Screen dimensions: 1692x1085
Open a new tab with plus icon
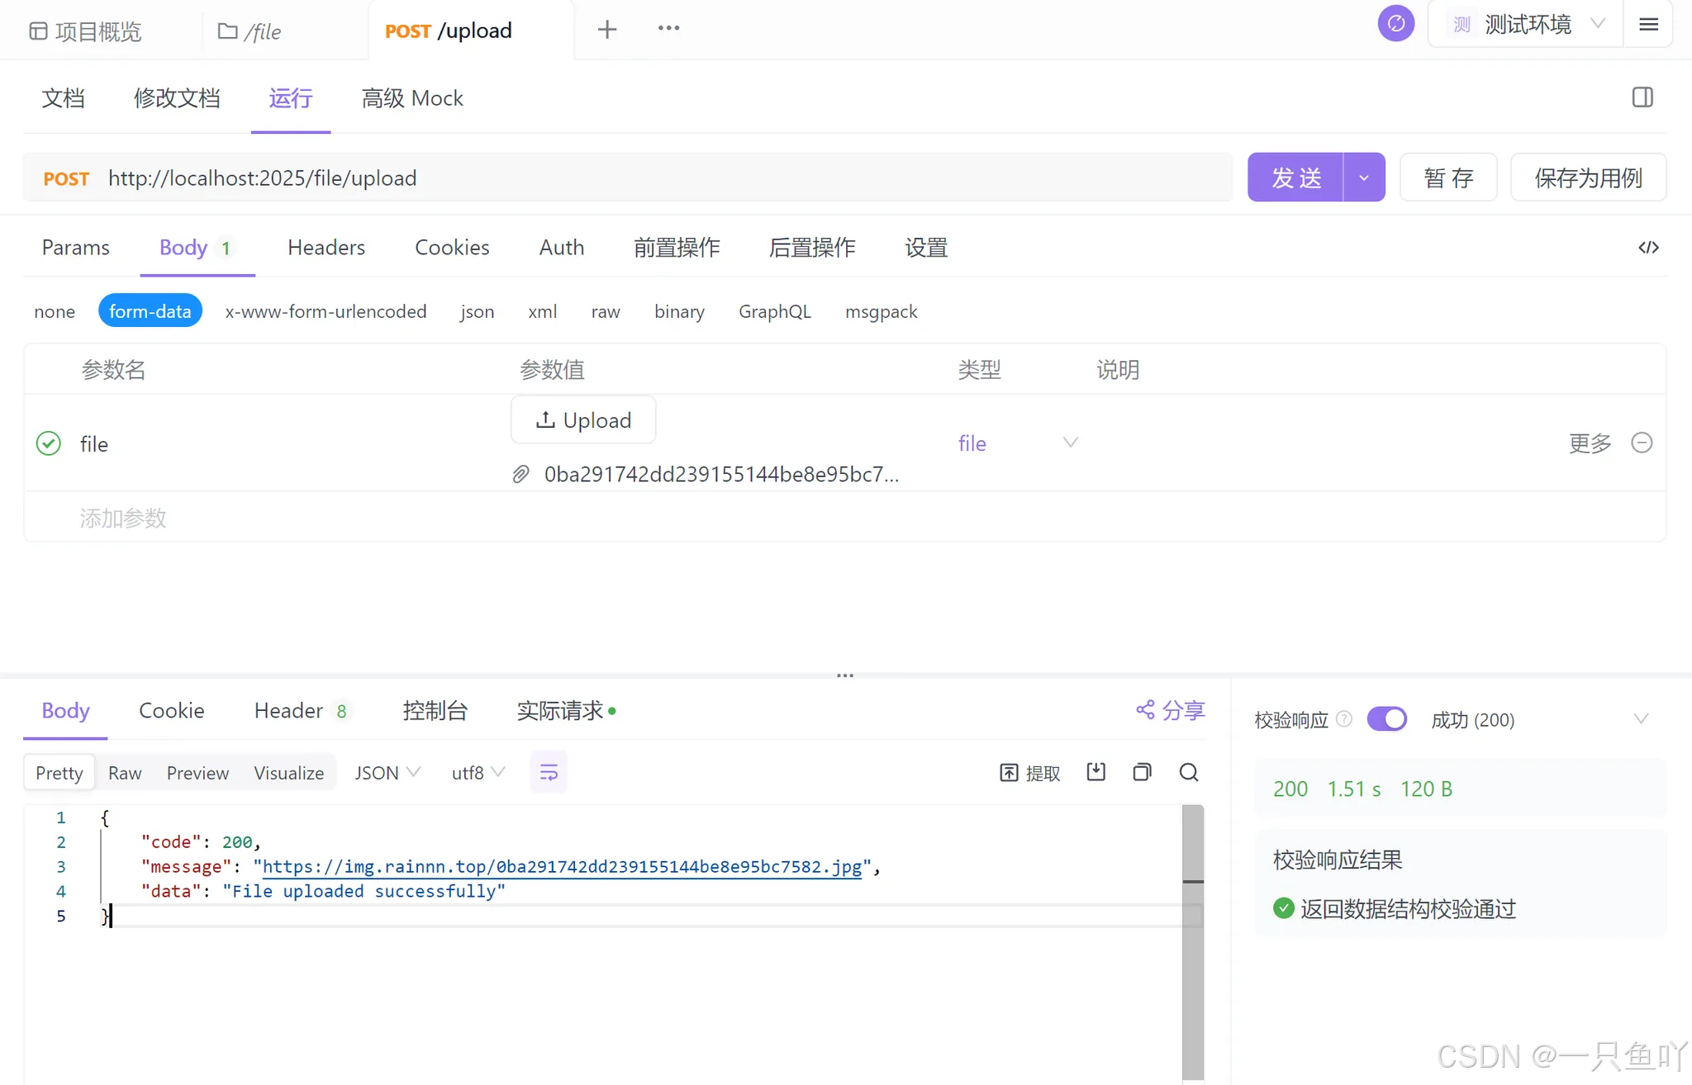(x=607, y=30)
